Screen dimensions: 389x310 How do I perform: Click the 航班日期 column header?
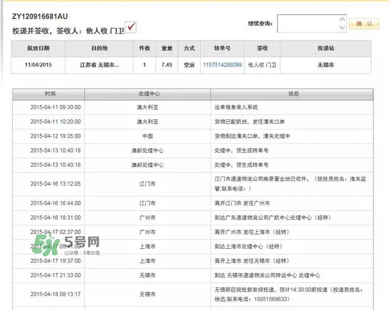click(38, 48)
